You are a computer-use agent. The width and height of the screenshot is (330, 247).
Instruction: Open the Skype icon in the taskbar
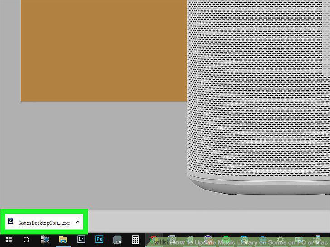click(x=244, y=240)
